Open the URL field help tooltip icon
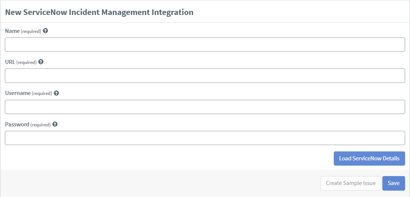 pyautogui.click(x=41, y=62)
